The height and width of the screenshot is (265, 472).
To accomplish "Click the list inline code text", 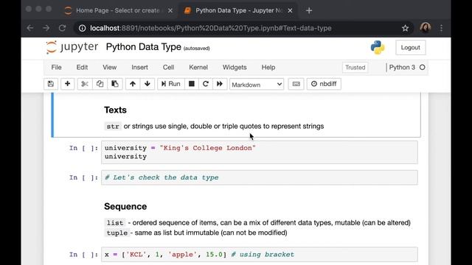I will 115,223.
